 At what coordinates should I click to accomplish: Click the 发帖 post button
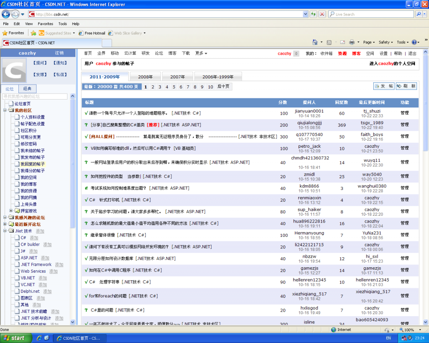point(384,86)
